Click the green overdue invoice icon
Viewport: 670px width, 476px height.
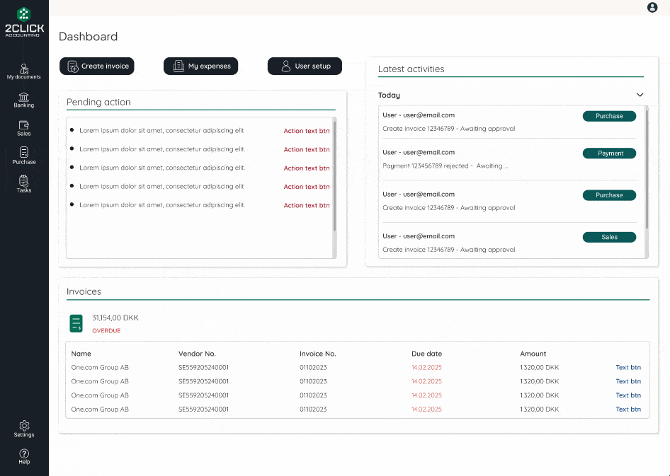[76, 323]
